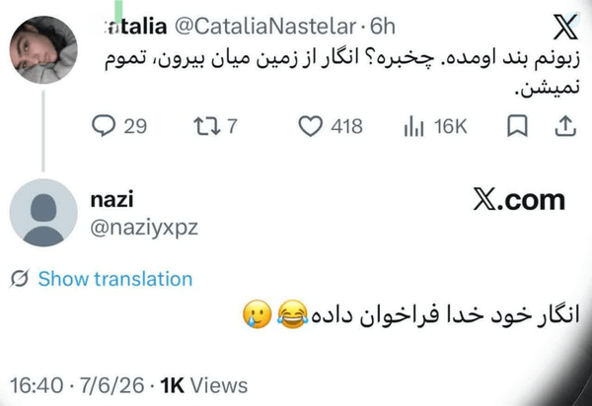Image resolution: width=592 pixels, height=406 pixels.
Task: Click the reply text with the emojis
Action: 410,314
